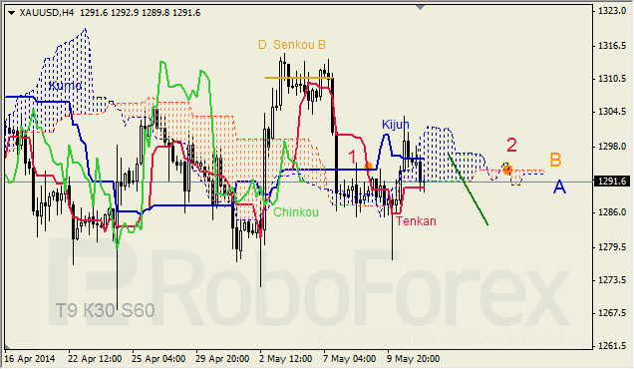Select the Tenkan text label
Screen dimensions: 634x369
pyautogui.click(x=416, y=221)
